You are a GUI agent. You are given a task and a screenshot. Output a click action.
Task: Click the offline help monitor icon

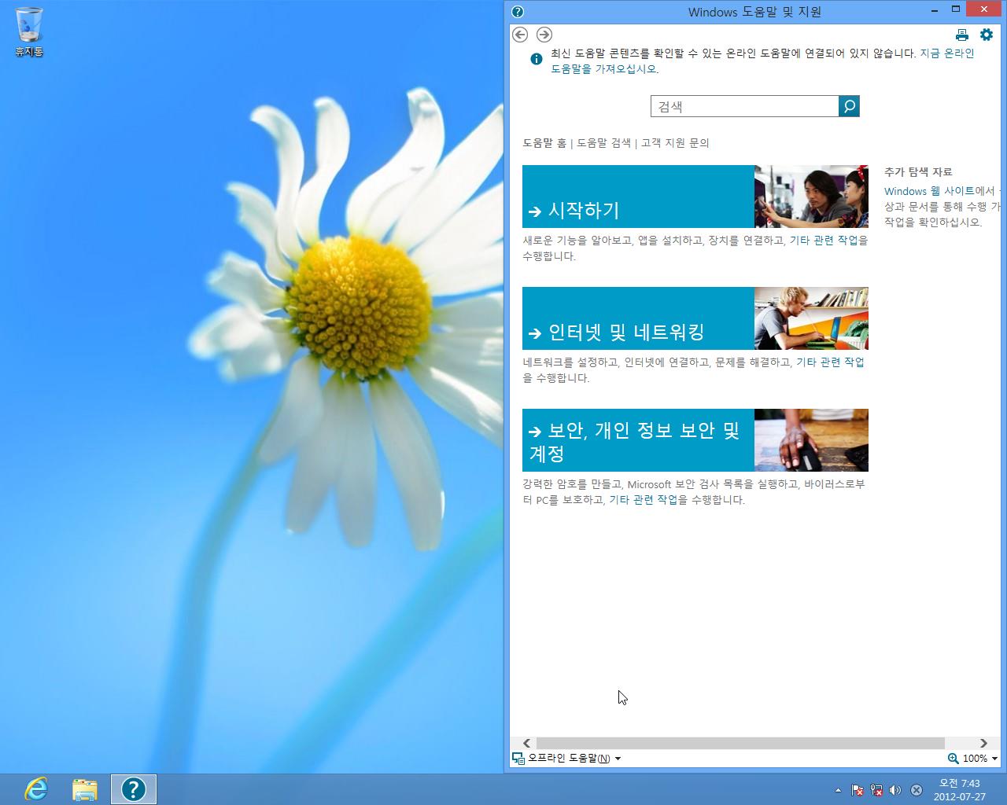click(x=518, y=758)
